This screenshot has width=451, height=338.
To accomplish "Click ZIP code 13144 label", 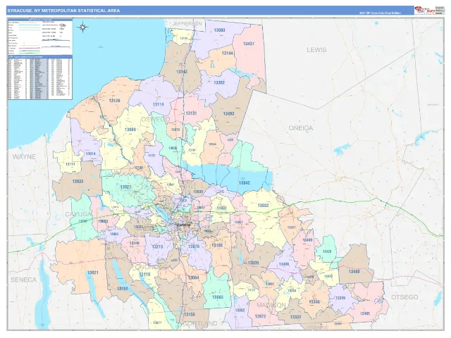I will pyautogui.click(x=227, y=54).
